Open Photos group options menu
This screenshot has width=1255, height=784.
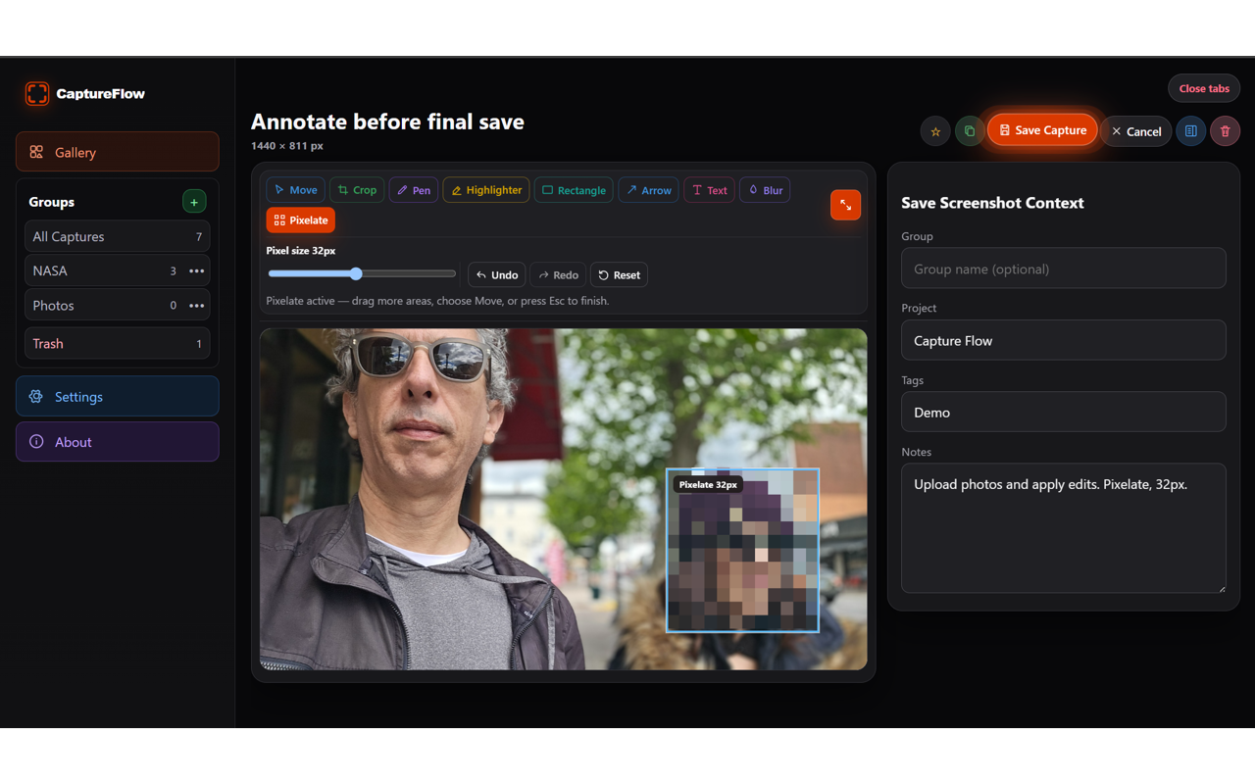click(x=196, y=306)
